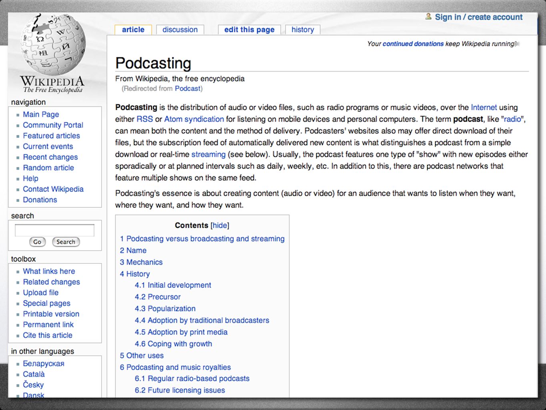The width and height of the screenshot is (546, 410).
Task: Open Main Page in navigation
Action: pyautogui.click(x=41, y=115)
